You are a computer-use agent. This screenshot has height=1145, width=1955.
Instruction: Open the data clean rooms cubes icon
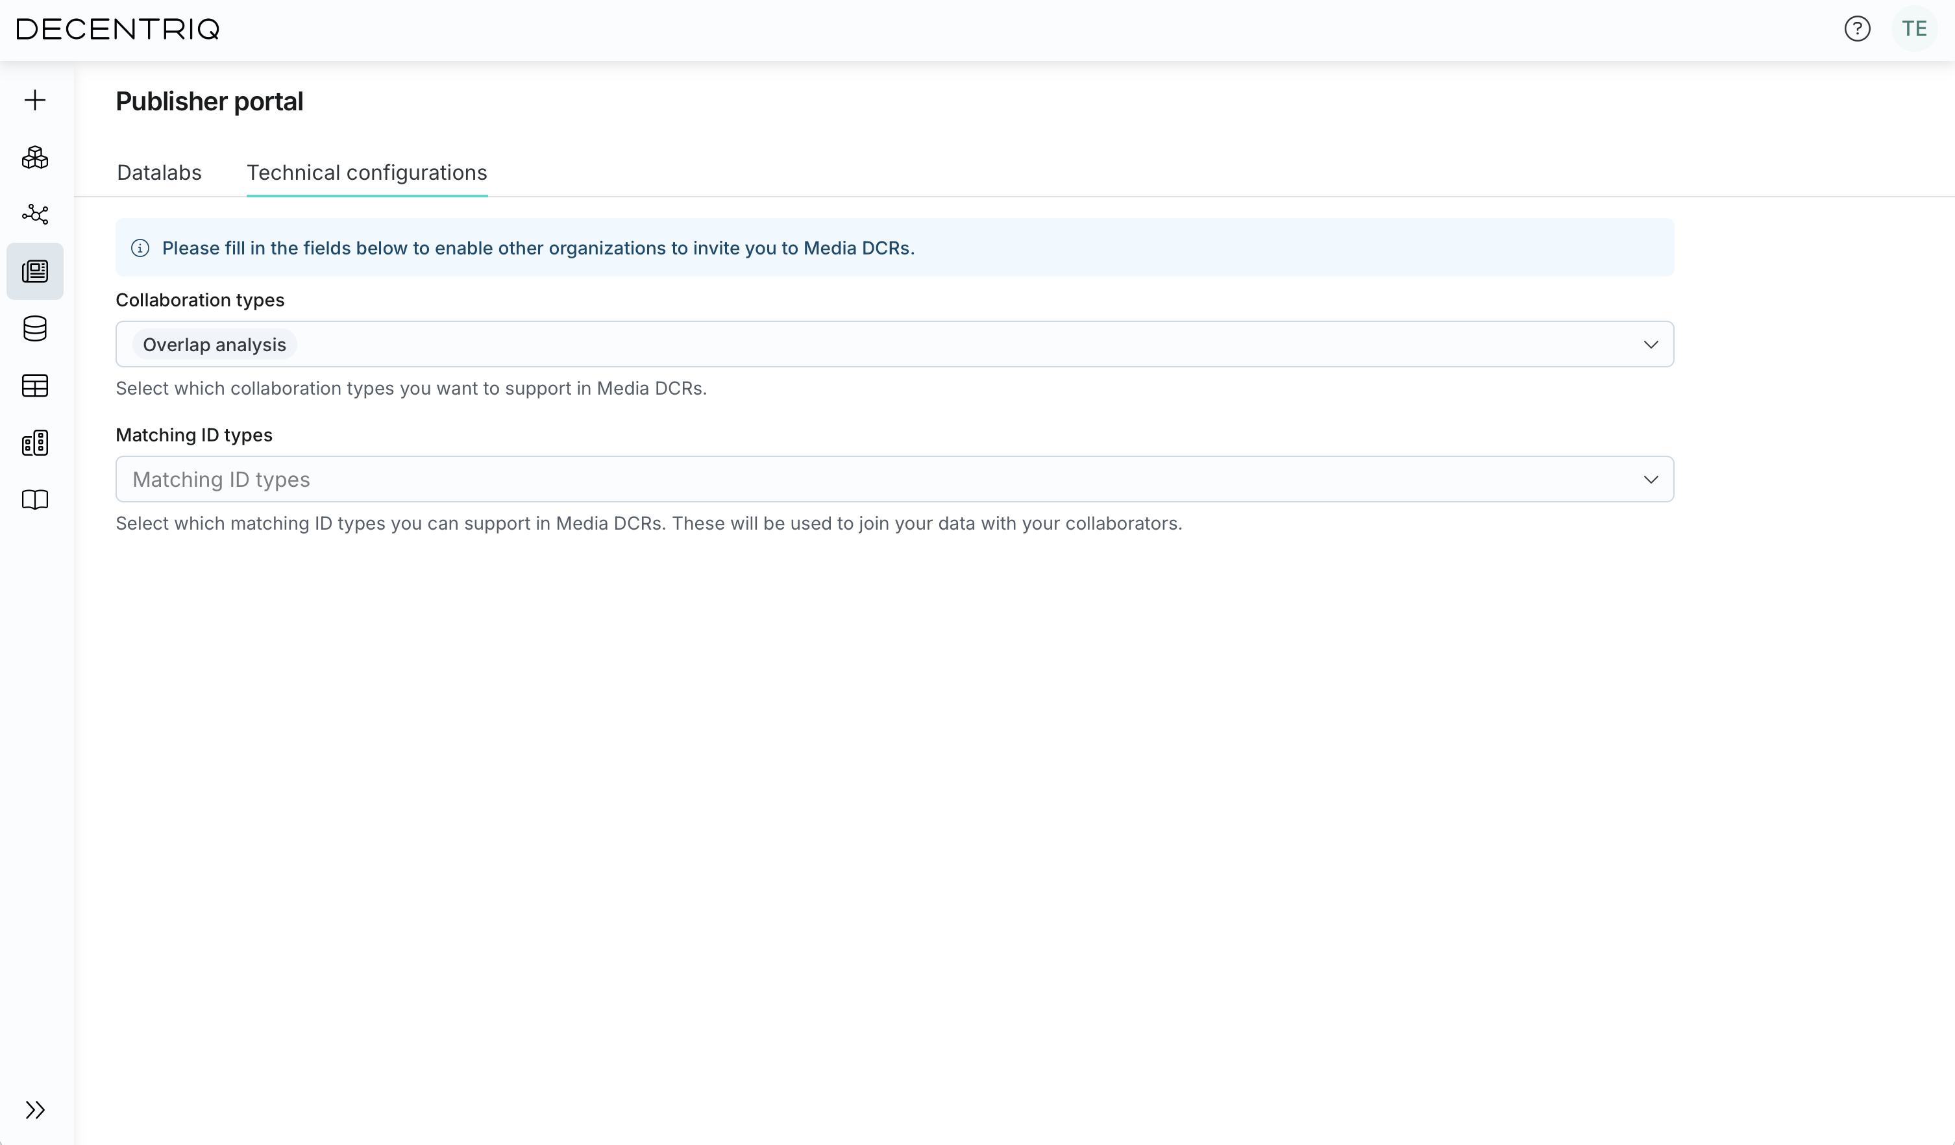[35, 158]
